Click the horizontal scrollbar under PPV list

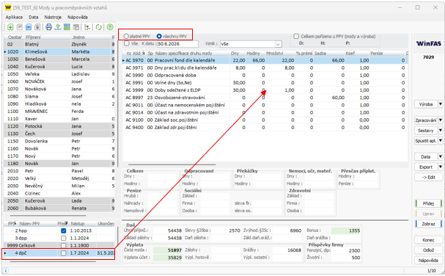[53, 261]
